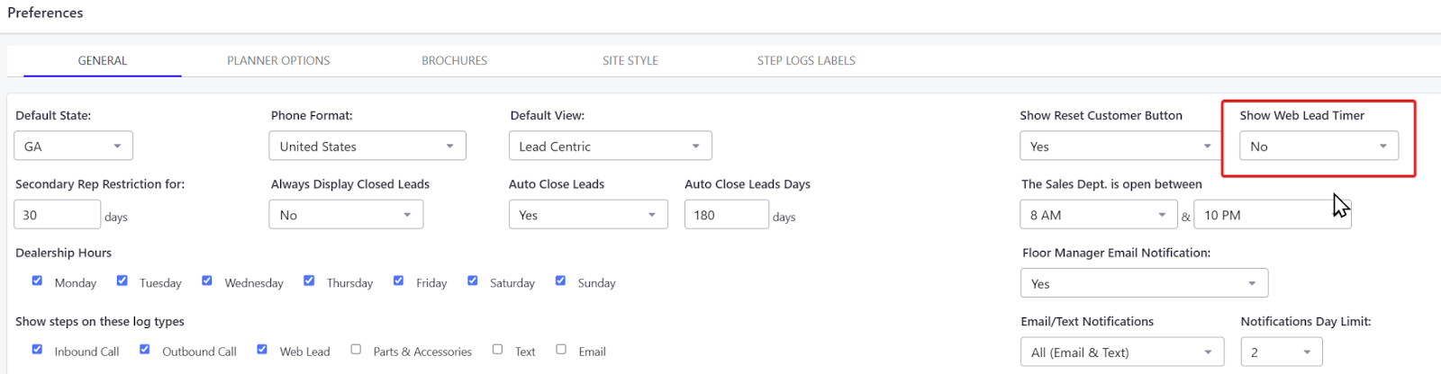Click the Auto Close Leads Days field

coord(726,216)
